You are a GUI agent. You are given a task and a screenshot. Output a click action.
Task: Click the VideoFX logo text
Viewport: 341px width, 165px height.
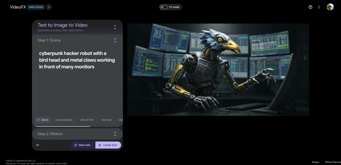click(18, 7)
